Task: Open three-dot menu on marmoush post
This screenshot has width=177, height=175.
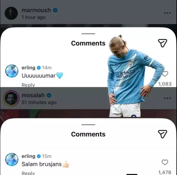Action: 167,13
